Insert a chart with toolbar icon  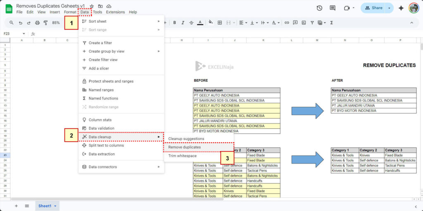click(304, 23)
